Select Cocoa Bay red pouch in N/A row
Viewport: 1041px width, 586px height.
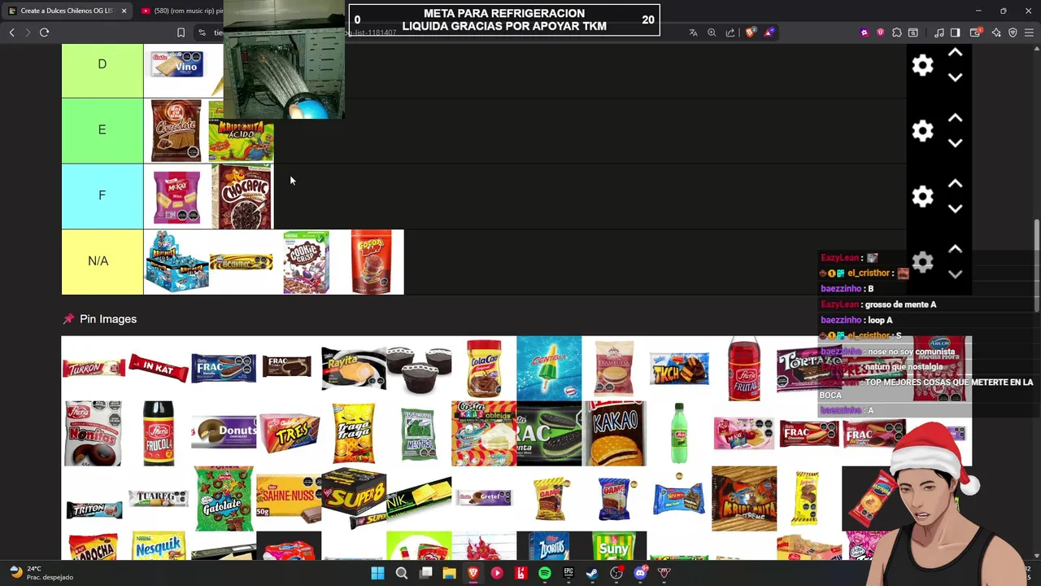[372, 261]
